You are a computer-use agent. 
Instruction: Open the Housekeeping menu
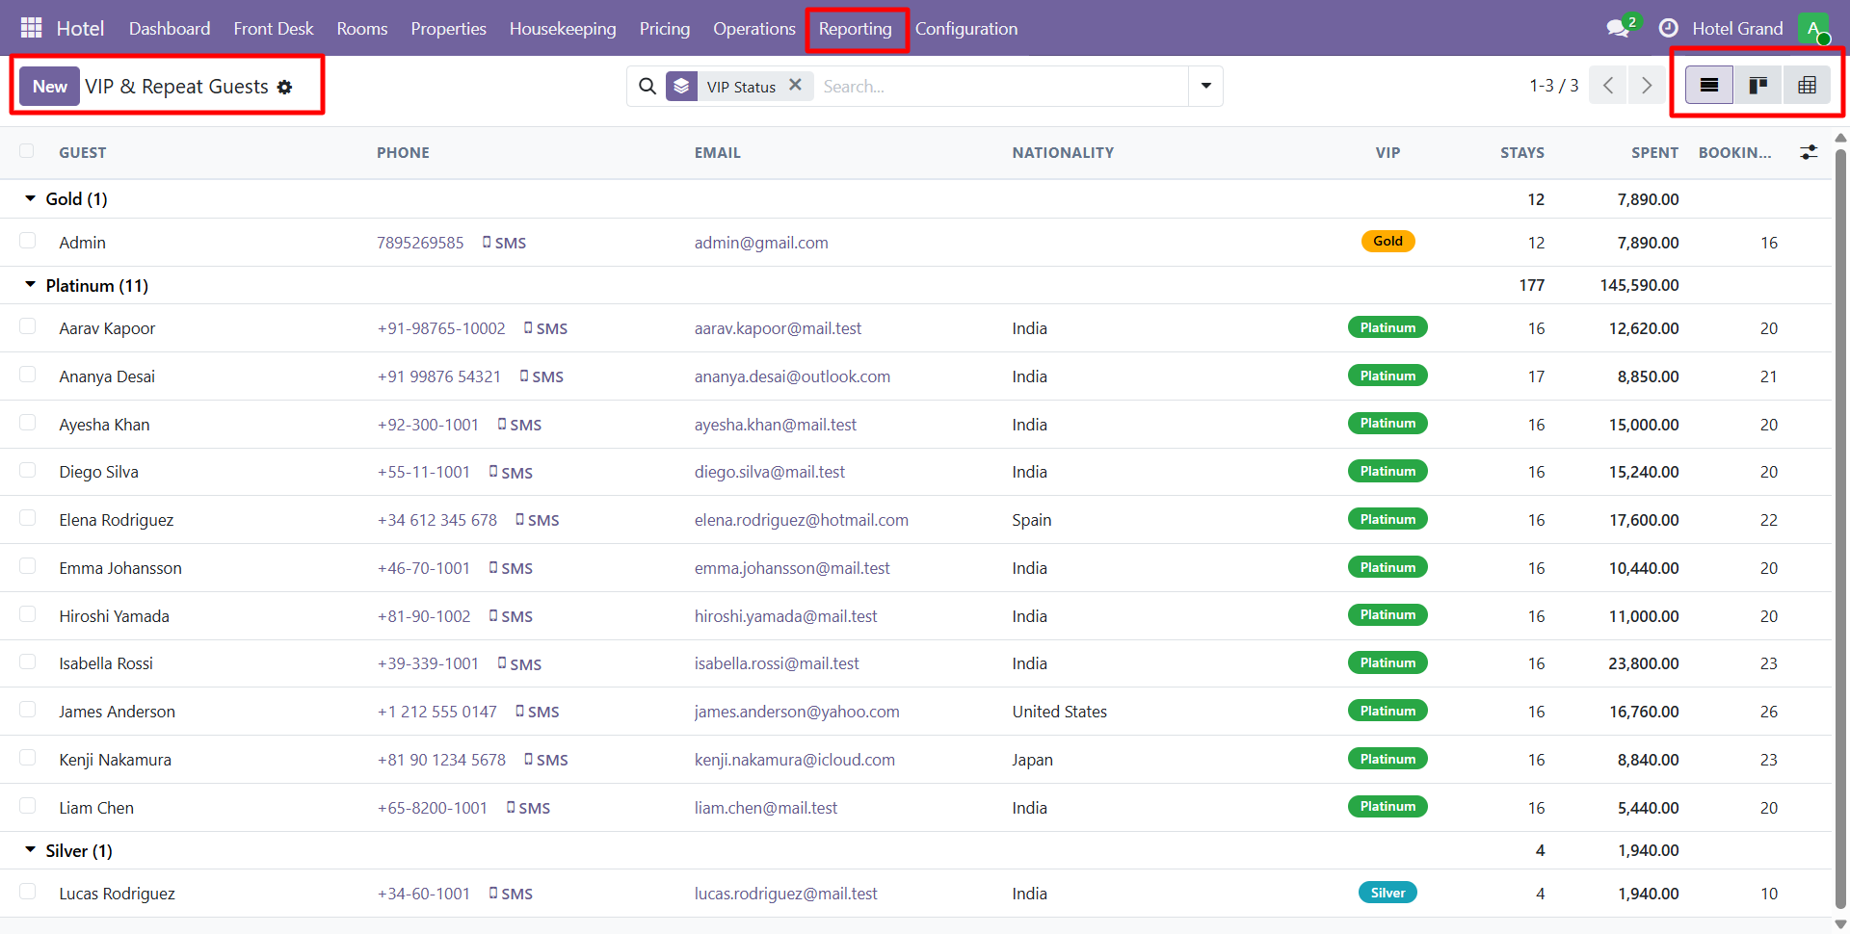click(563, 28)
